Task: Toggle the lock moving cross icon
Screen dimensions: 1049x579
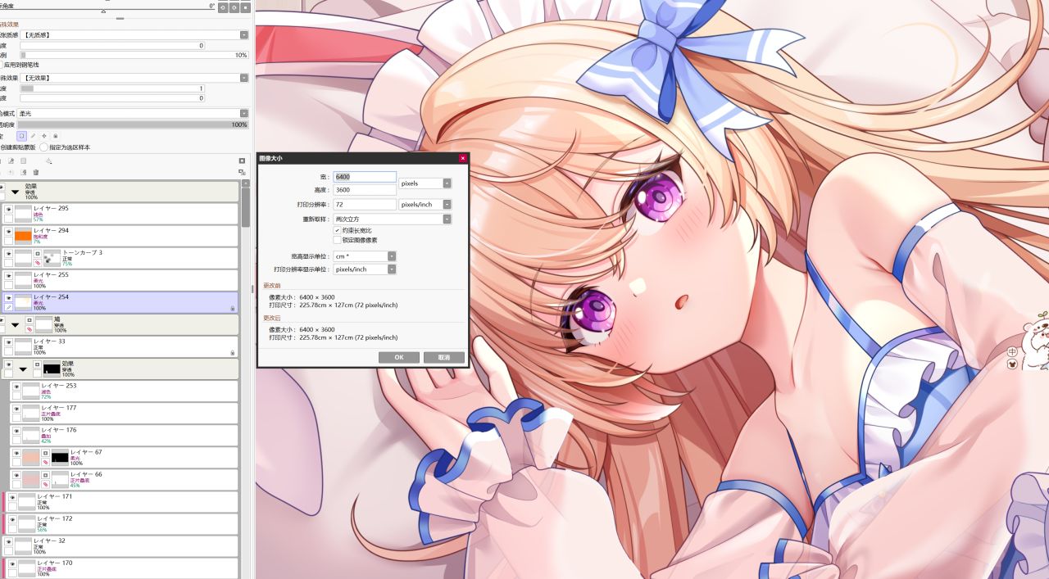Action: [44, 136]
